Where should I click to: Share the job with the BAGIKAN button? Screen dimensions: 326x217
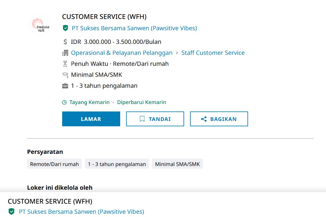(219, 119)
